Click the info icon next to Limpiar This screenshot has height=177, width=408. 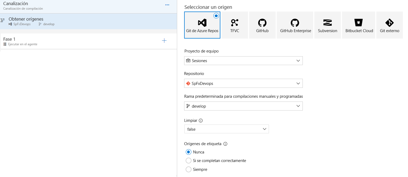[201, 120]
